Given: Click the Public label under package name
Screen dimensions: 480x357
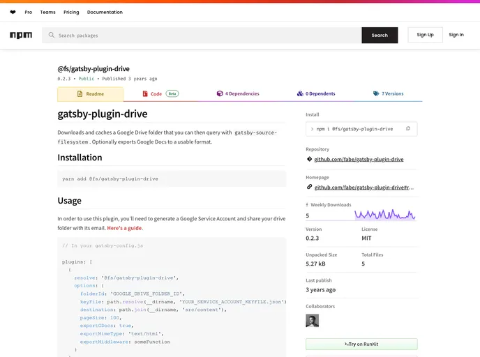Looking at the screenshot, I should [87, 79].
